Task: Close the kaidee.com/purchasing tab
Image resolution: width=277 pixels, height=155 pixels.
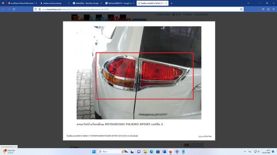Action: [x=69, y=3]
